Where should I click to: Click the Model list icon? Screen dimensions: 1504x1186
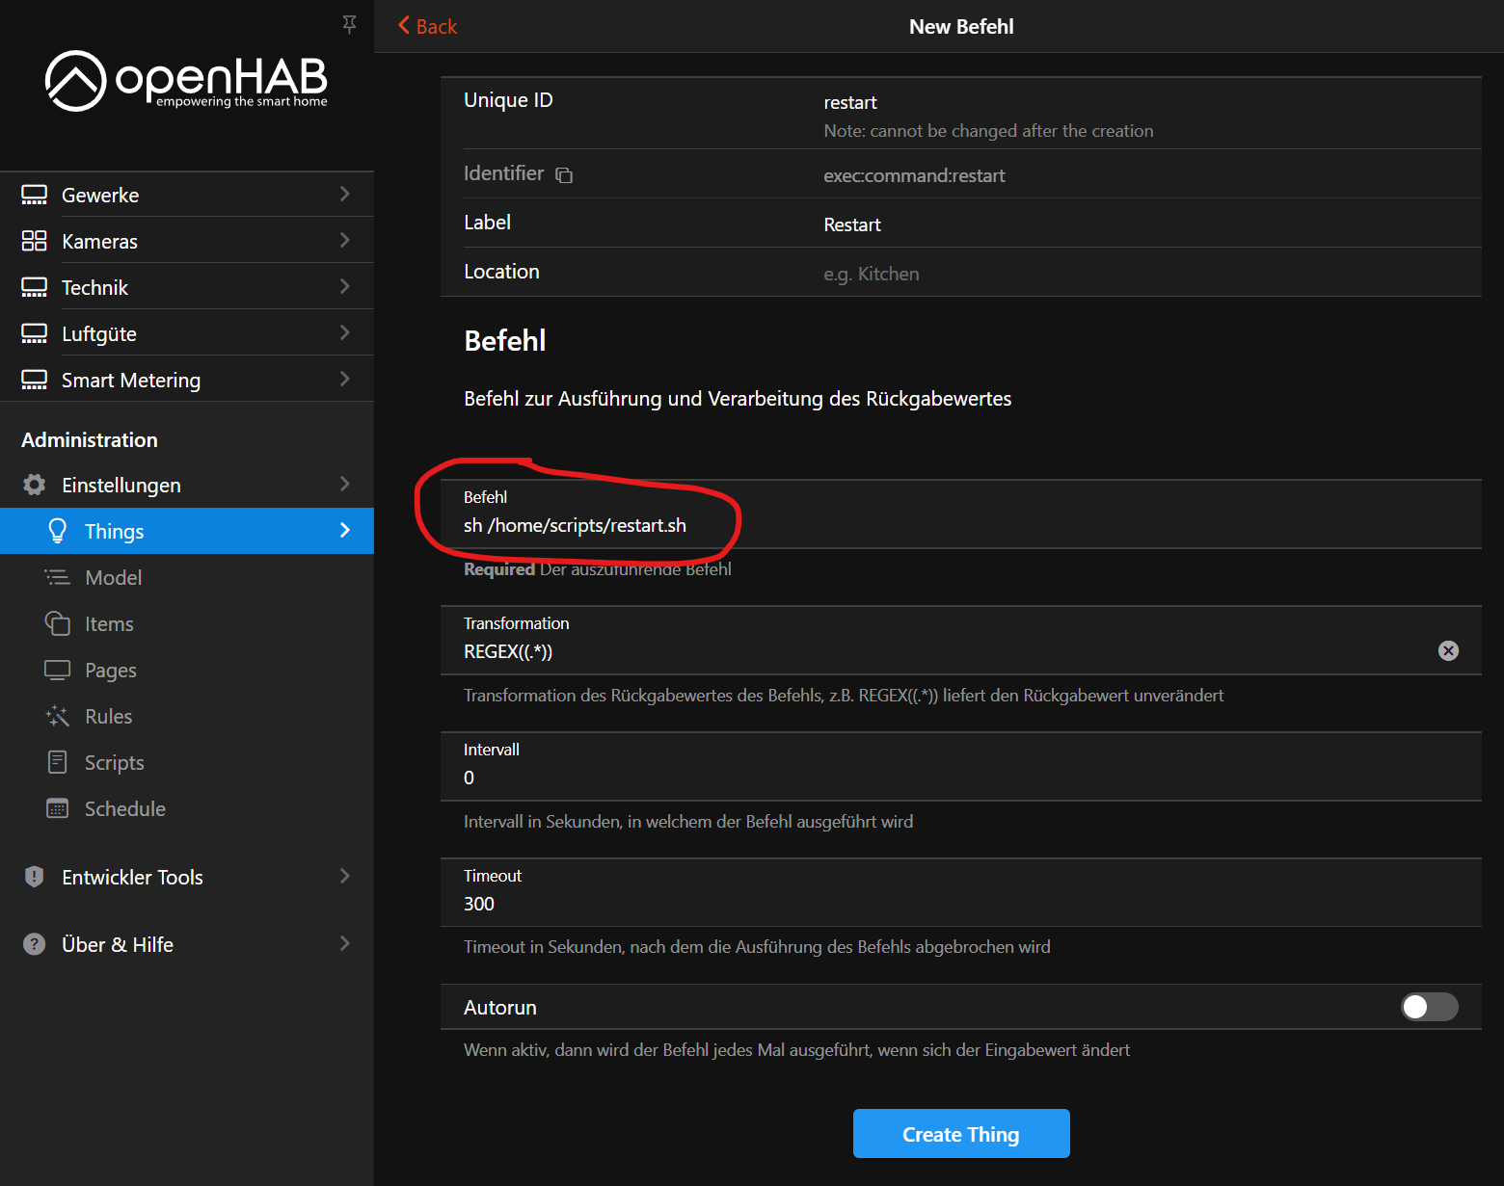[58, 577]
